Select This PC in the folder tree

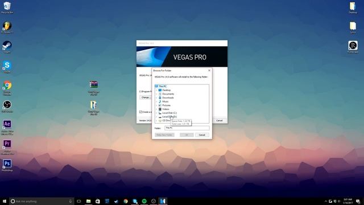(163, 86)
